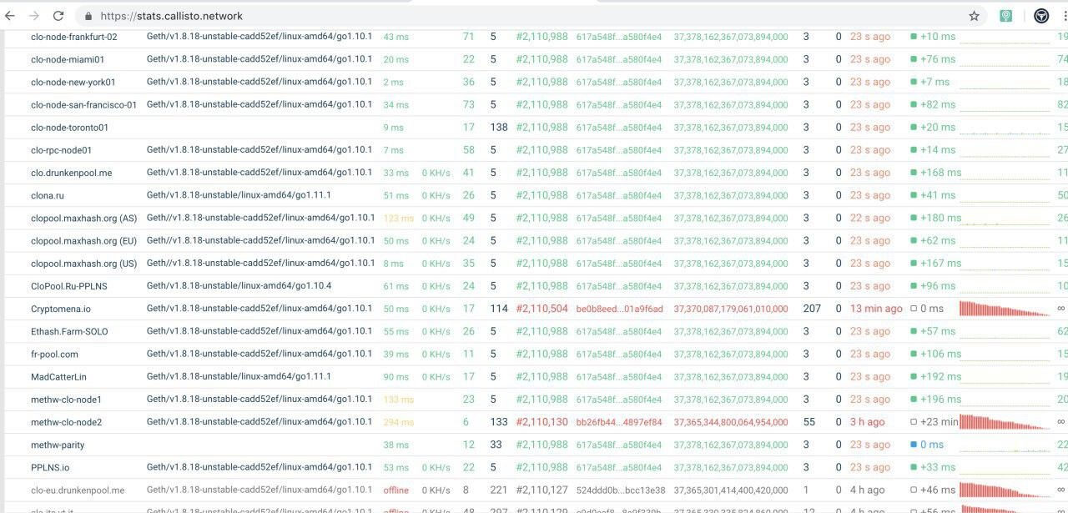
Task: Open the Chrome three-dot menu
Action: (x=1064, y=16)
